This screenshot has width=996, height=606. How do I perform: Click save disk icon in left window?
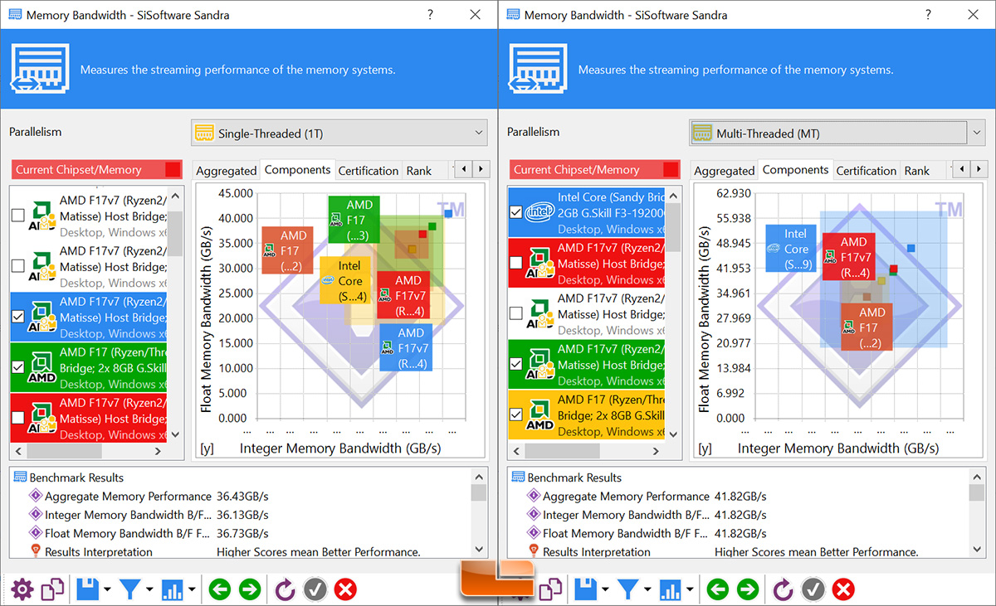[x=87, y=589]
